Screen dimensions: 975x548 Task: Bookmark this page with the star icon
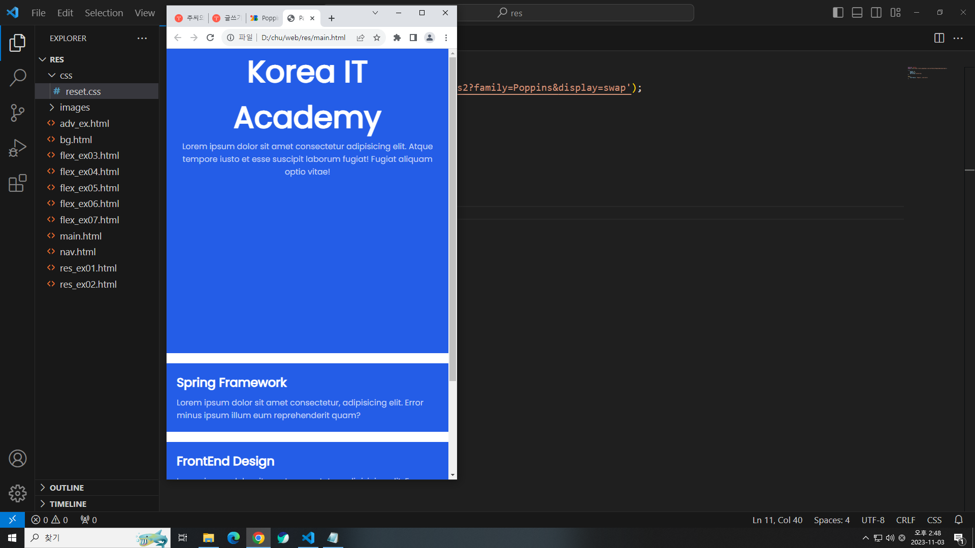(x=377, y=38)
